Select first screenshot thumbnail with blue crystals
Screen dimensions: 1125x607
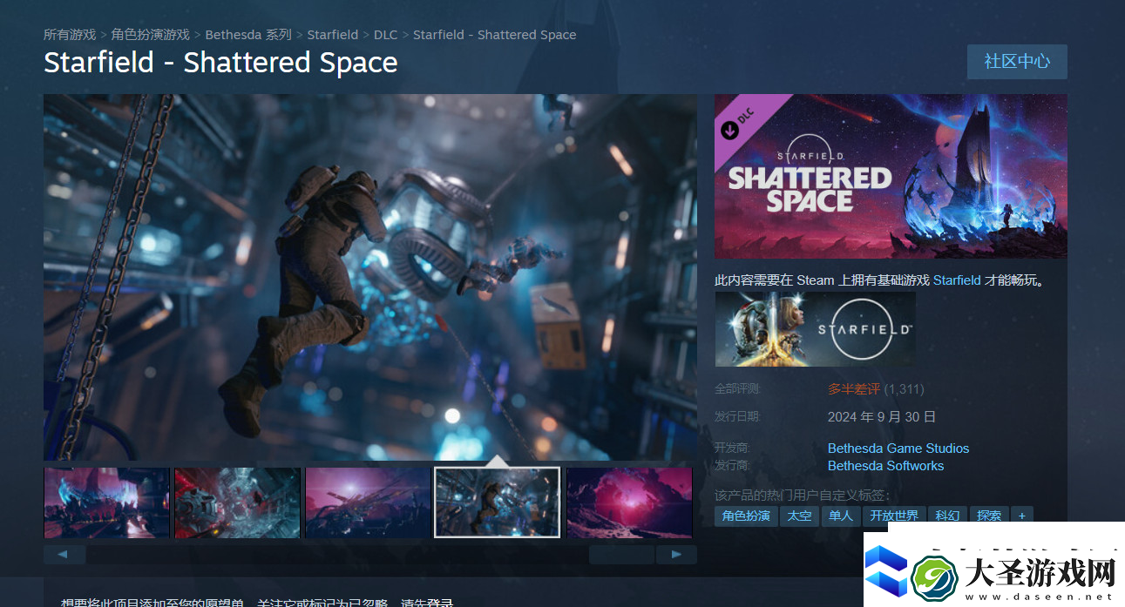(106, 502)
